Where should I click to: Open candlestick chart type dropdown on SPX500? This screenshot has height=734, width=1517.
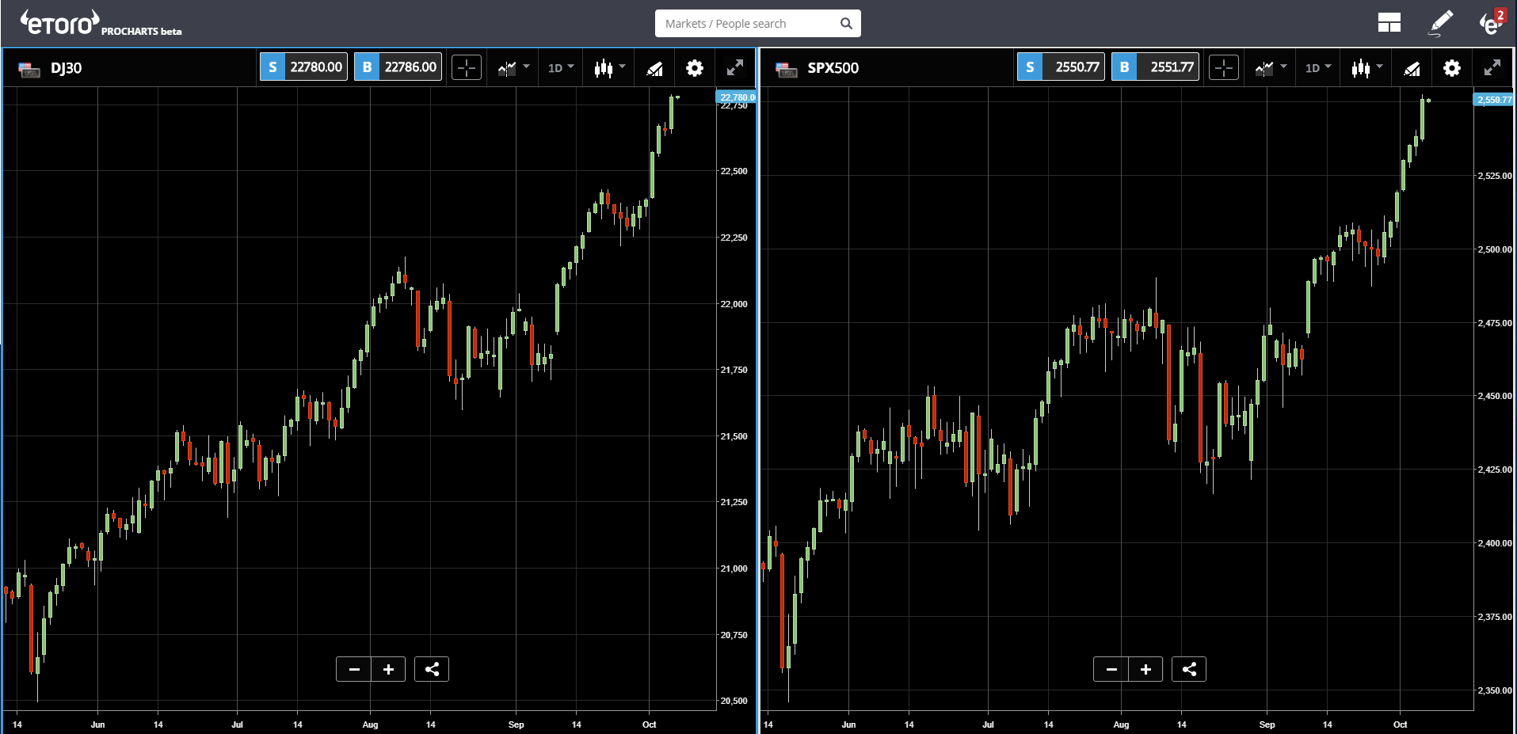point(1367,68)
